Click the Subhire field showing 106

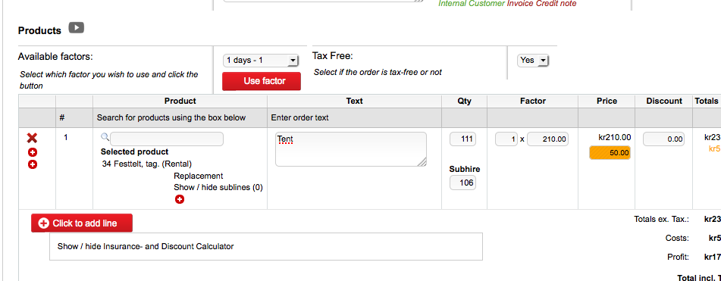coord(462,183)
